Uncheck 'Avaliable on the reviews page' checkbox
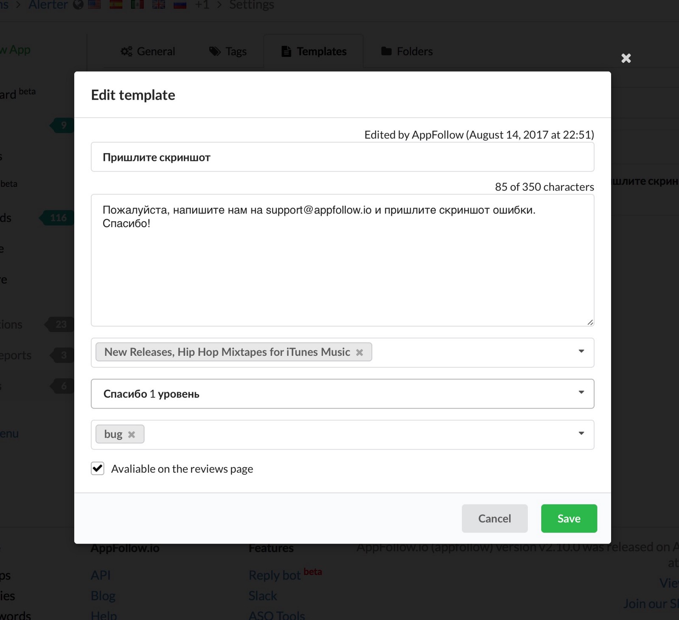 pos(98,468)
